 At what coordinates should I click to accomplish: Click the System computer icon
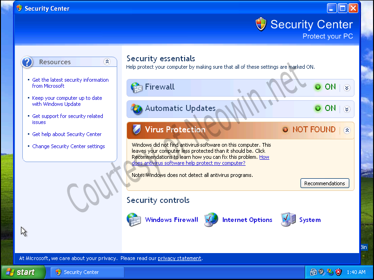[288, 220]
